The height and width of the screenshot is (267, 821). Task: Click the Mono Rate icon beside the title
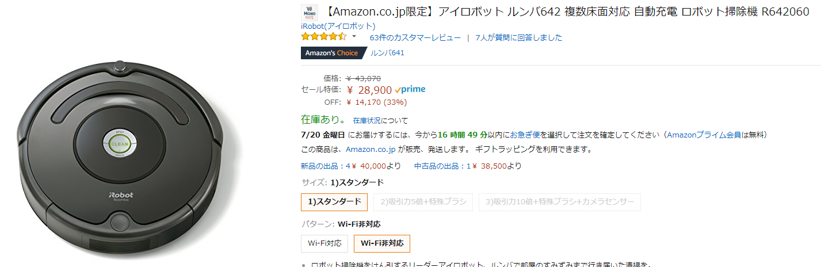pos(309,13)
